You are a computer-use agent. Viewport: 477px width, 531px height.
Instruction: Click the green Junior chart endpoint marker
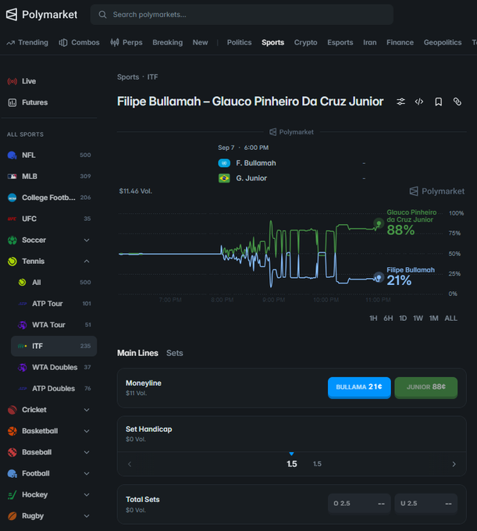pos(379,223)
